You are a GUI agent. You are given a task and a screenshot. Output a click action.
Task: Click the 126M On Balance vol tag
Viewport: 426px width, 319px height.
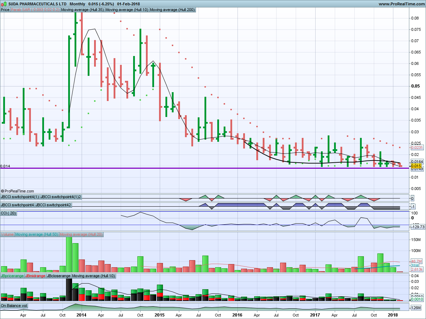point(416,307)
